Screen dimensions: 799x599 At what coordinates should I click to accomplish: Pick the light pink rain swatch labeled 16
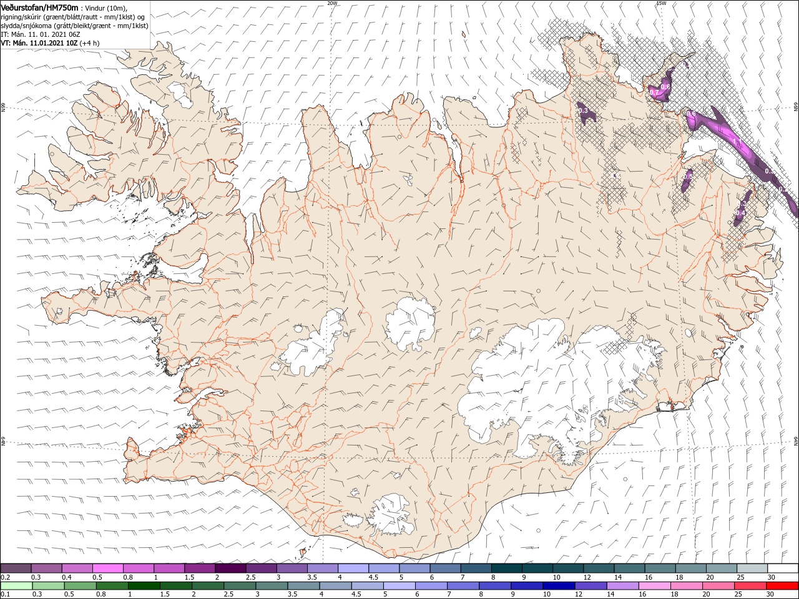coord(655,586)
